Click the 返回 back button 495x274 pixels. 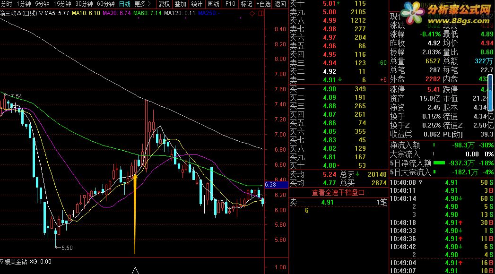280,4
